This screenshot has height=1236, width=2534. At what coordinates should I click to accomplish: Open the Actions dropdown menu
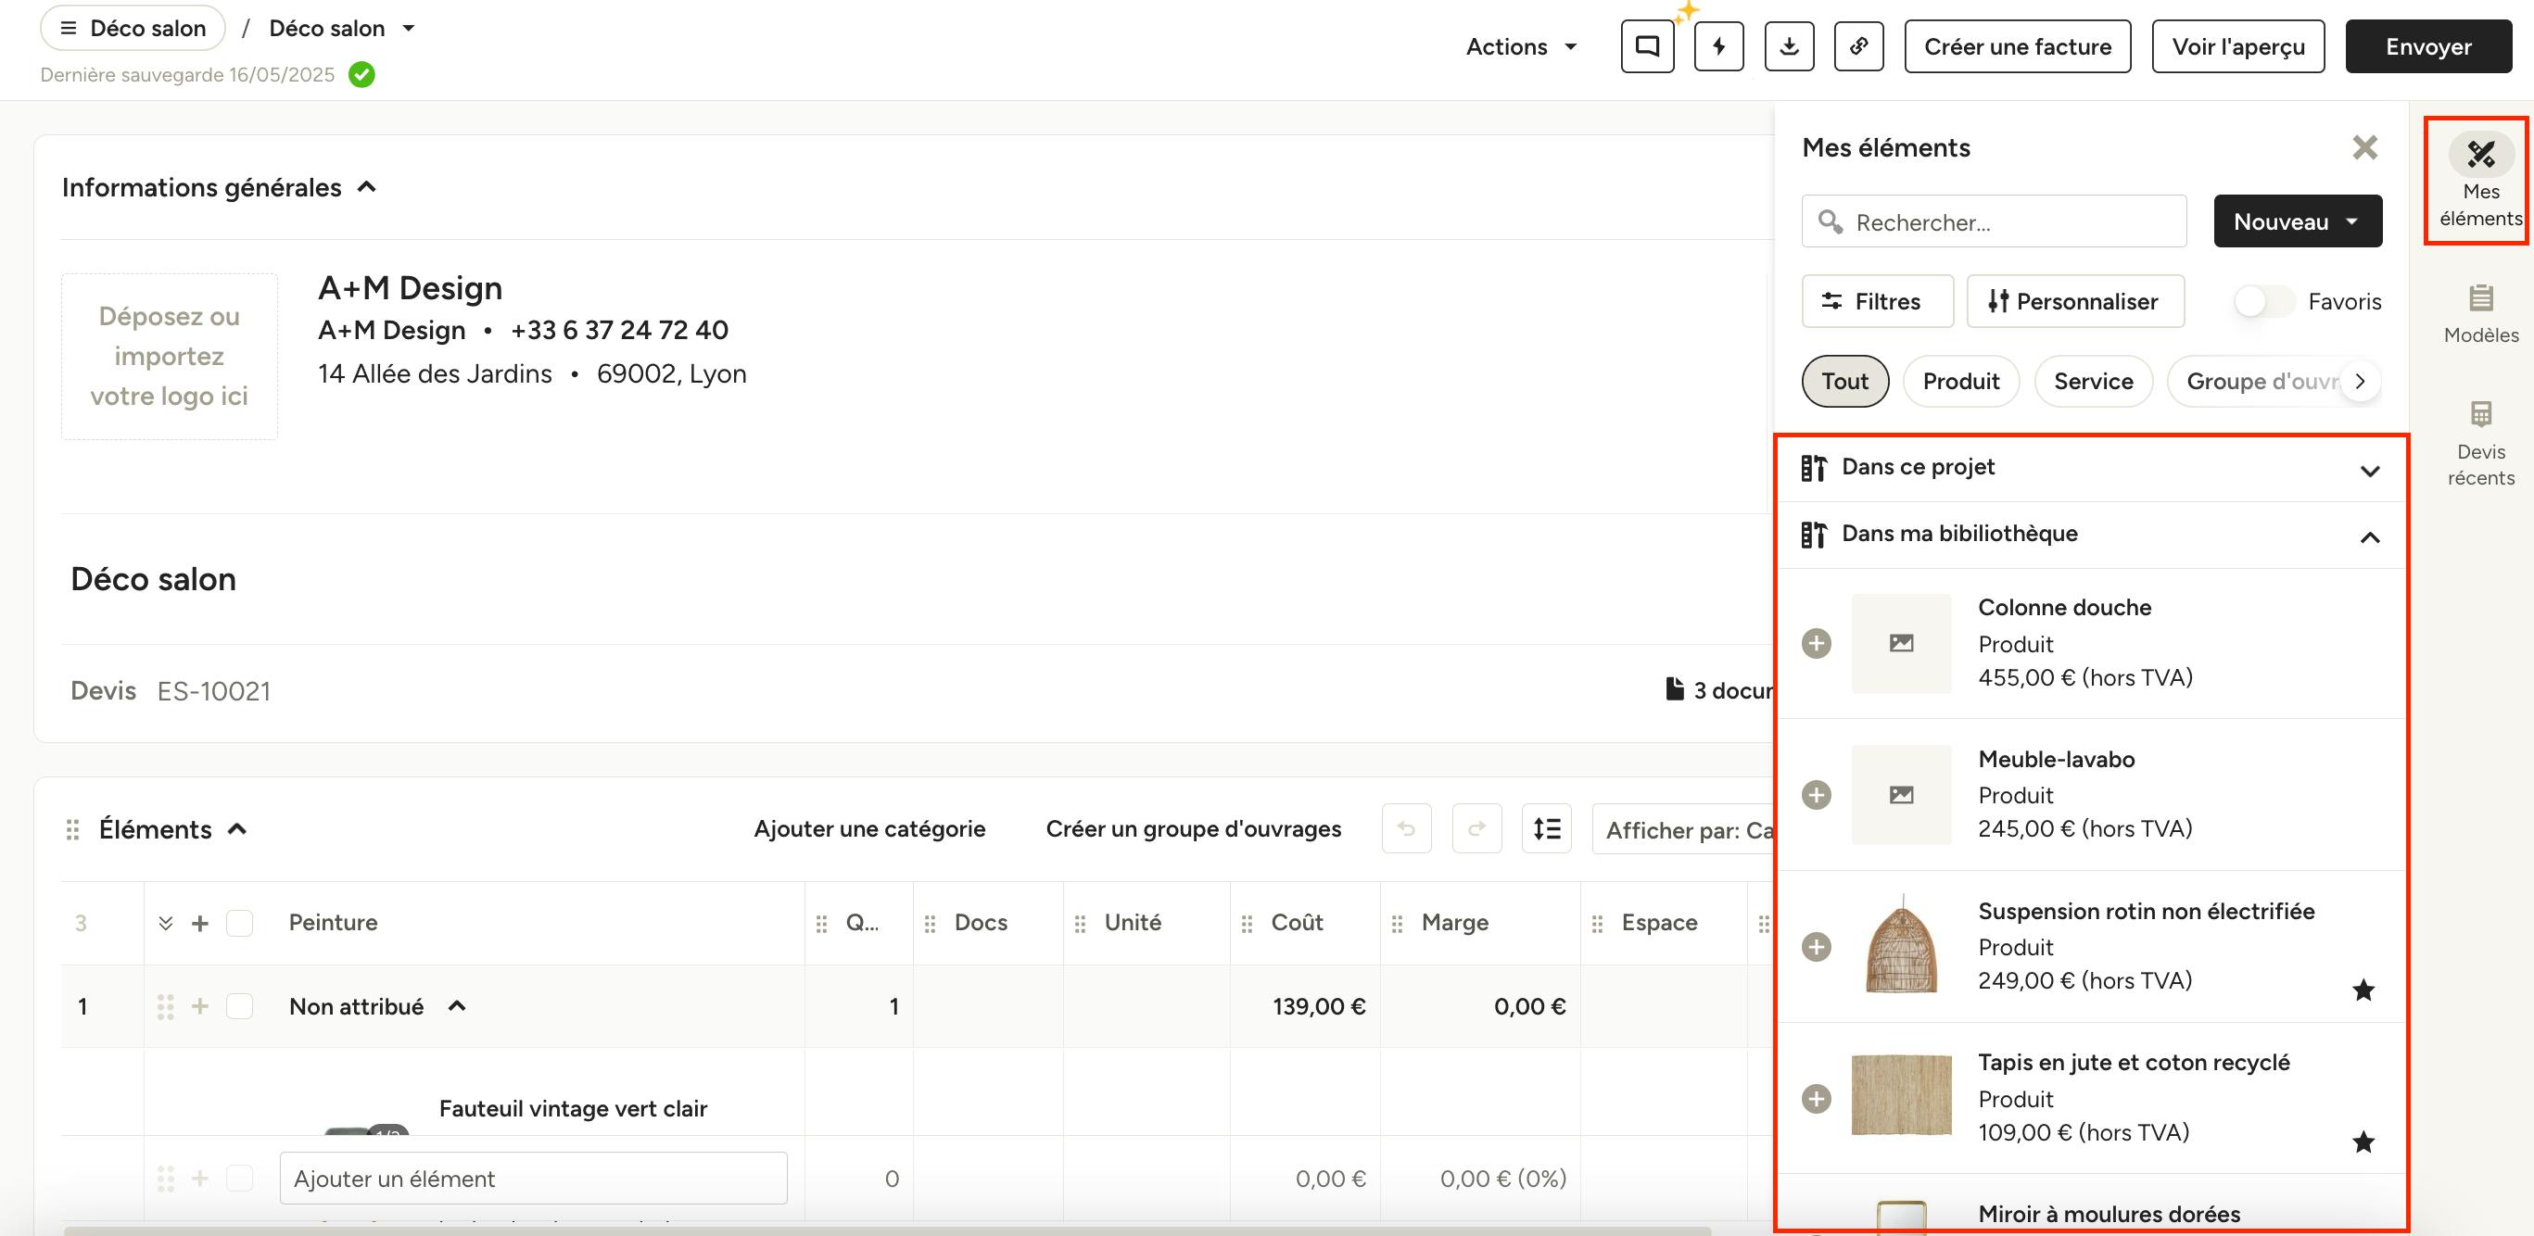point(1521,46)
